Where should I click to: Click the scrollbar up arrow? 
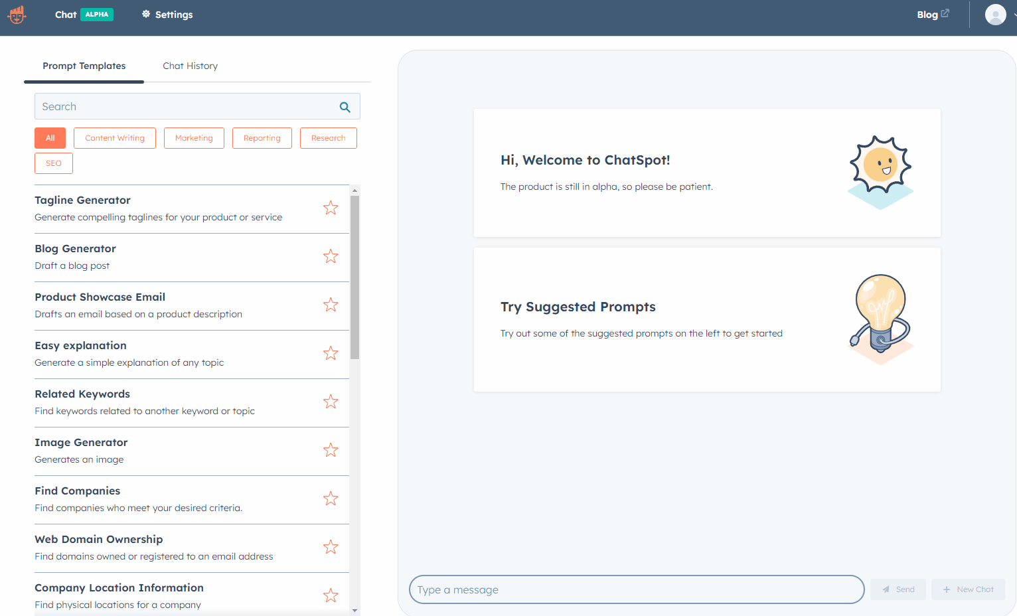[354, 190]
